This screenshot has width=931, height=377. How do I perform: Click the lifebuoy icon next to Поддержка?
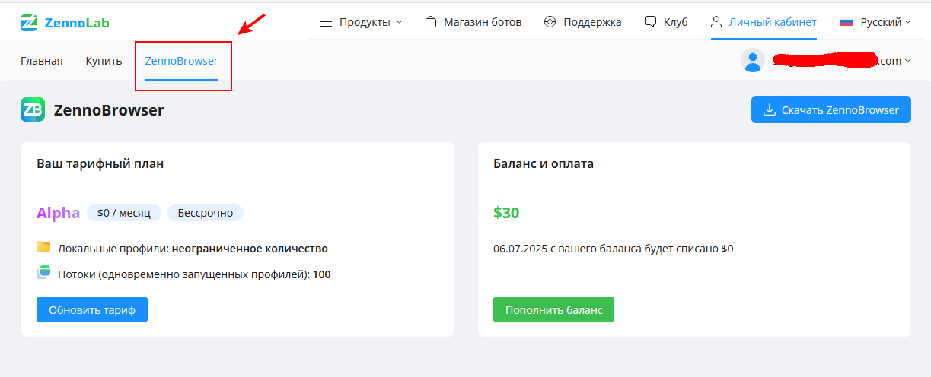pos(550,22)
